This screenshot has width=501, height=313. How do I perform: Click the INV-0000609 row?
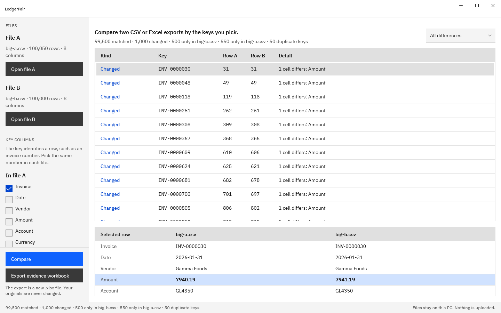(295, 152)
